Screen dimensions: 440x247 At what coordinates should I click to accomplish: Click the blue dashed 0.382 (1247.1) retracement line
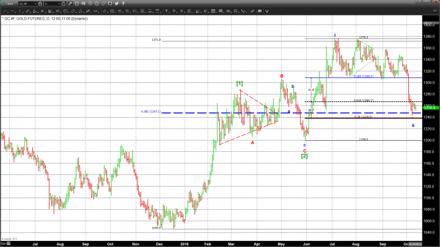point(183,113)
